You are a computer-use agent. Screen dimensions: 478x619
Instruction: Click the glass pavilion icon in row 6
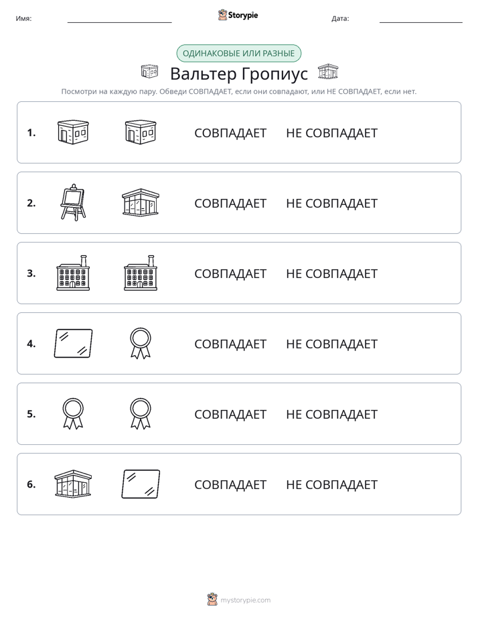click(73, 484)
